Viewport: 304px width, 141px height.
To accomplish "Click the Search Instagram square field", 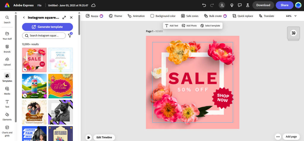I will coord(44,36).
